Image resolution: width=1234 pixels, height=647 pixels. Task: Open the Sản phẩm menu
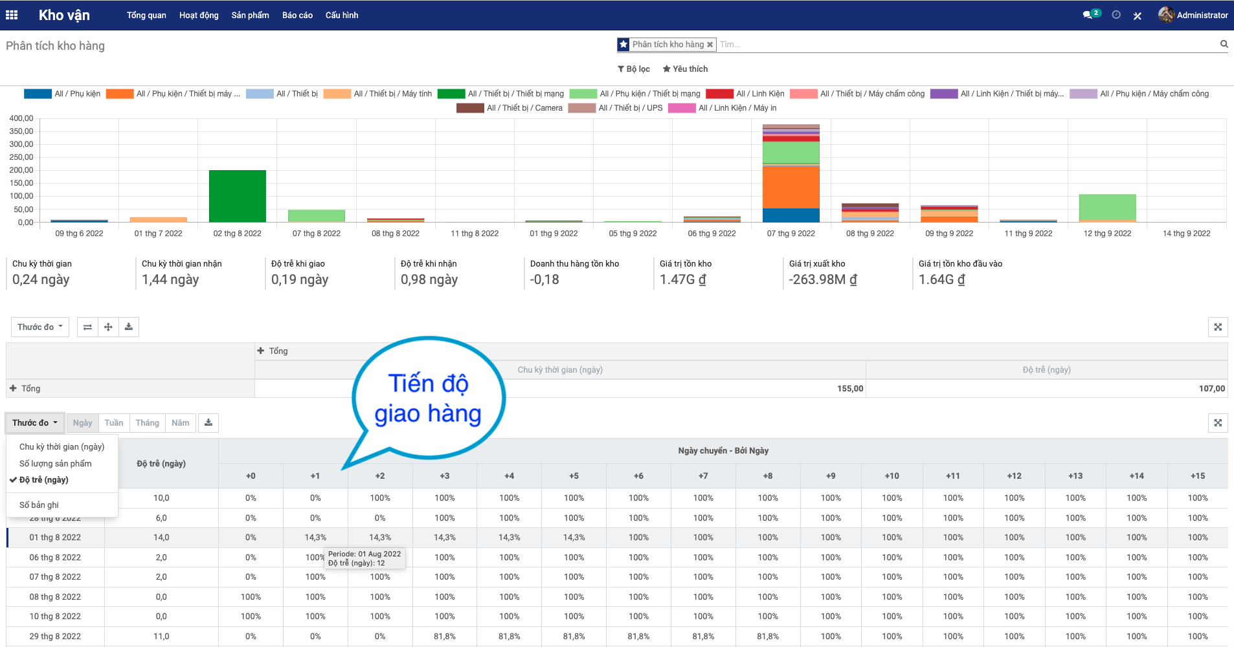pyautogui.click(x=250, y=15)
